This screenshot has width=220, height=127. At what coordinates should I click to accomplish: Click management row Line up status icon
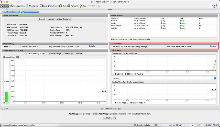[x=162, y=26]
